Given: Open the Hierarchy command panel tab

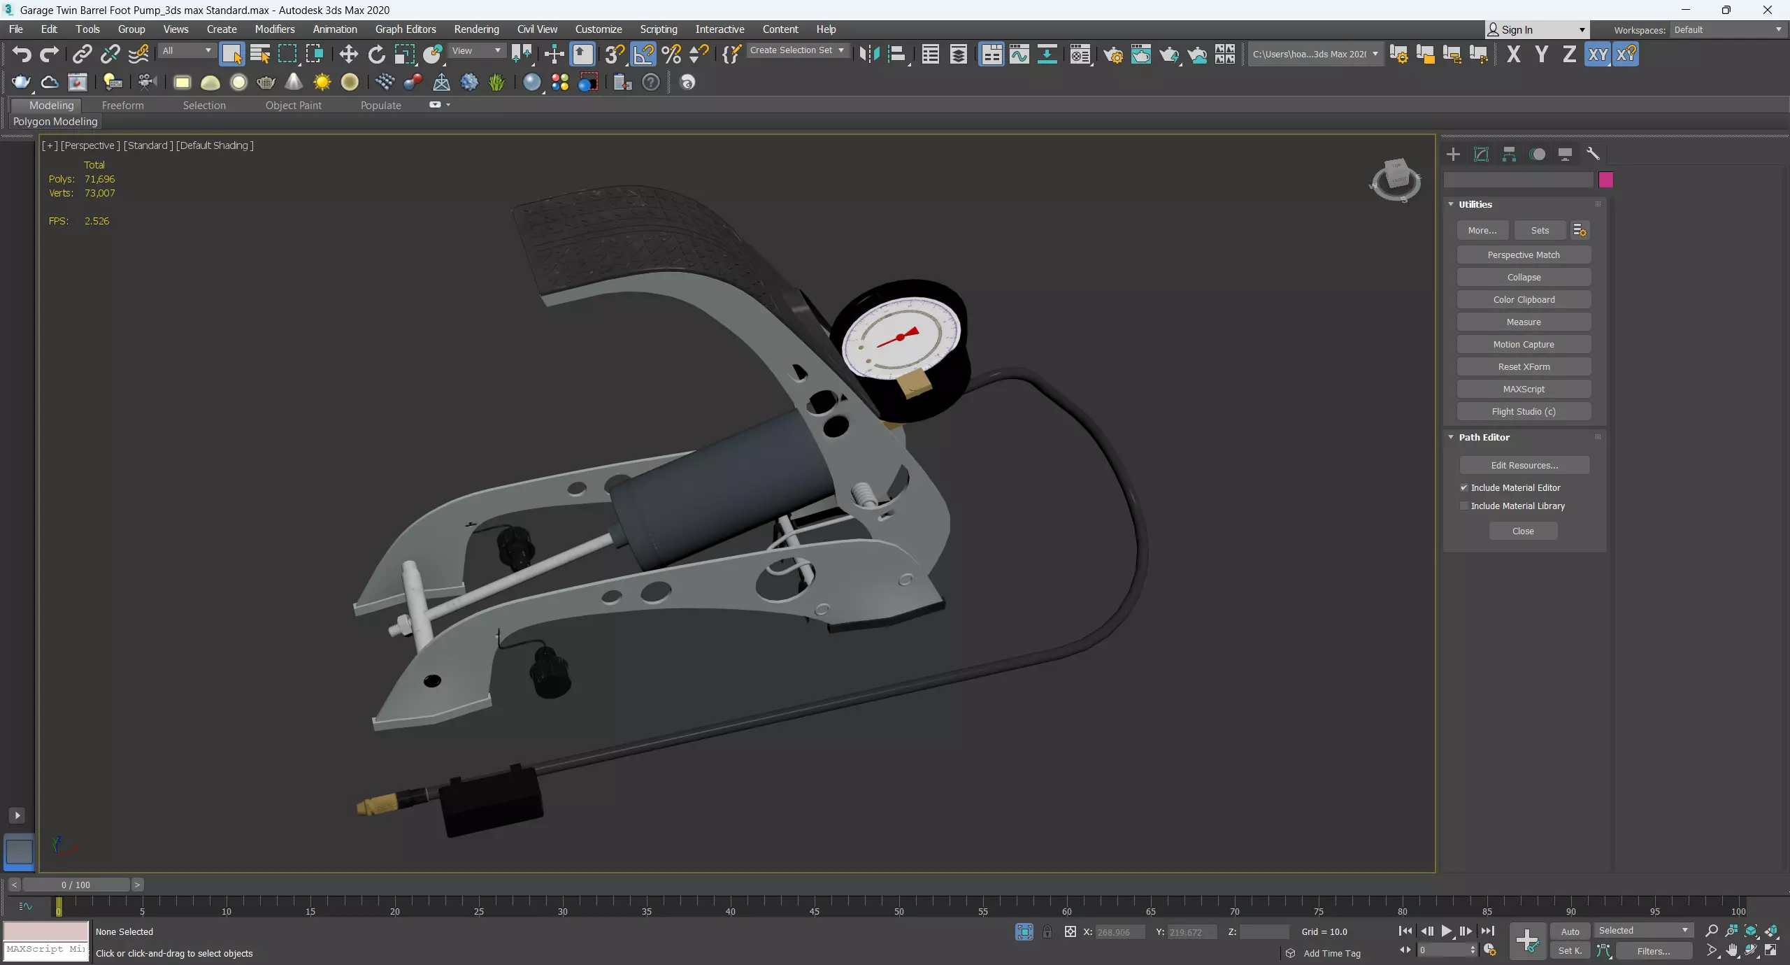Looking at the screenshot, I should [x=1509, y=155].
